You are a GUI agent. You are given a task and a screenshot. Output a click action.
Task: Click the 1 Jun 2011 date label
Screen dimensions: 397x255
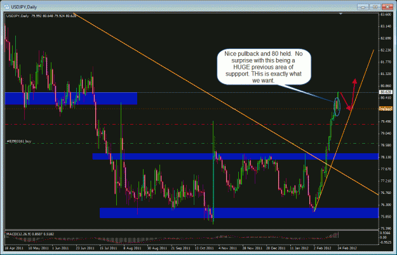[x=61, y=248]
